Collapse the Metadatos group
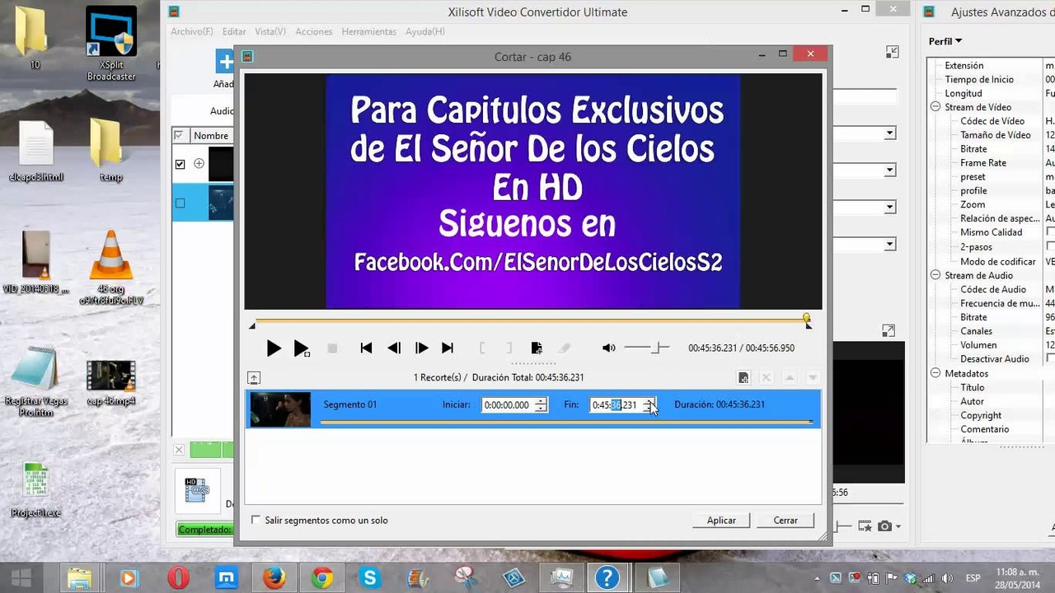 pyautogui.click(x=935, y=373)
